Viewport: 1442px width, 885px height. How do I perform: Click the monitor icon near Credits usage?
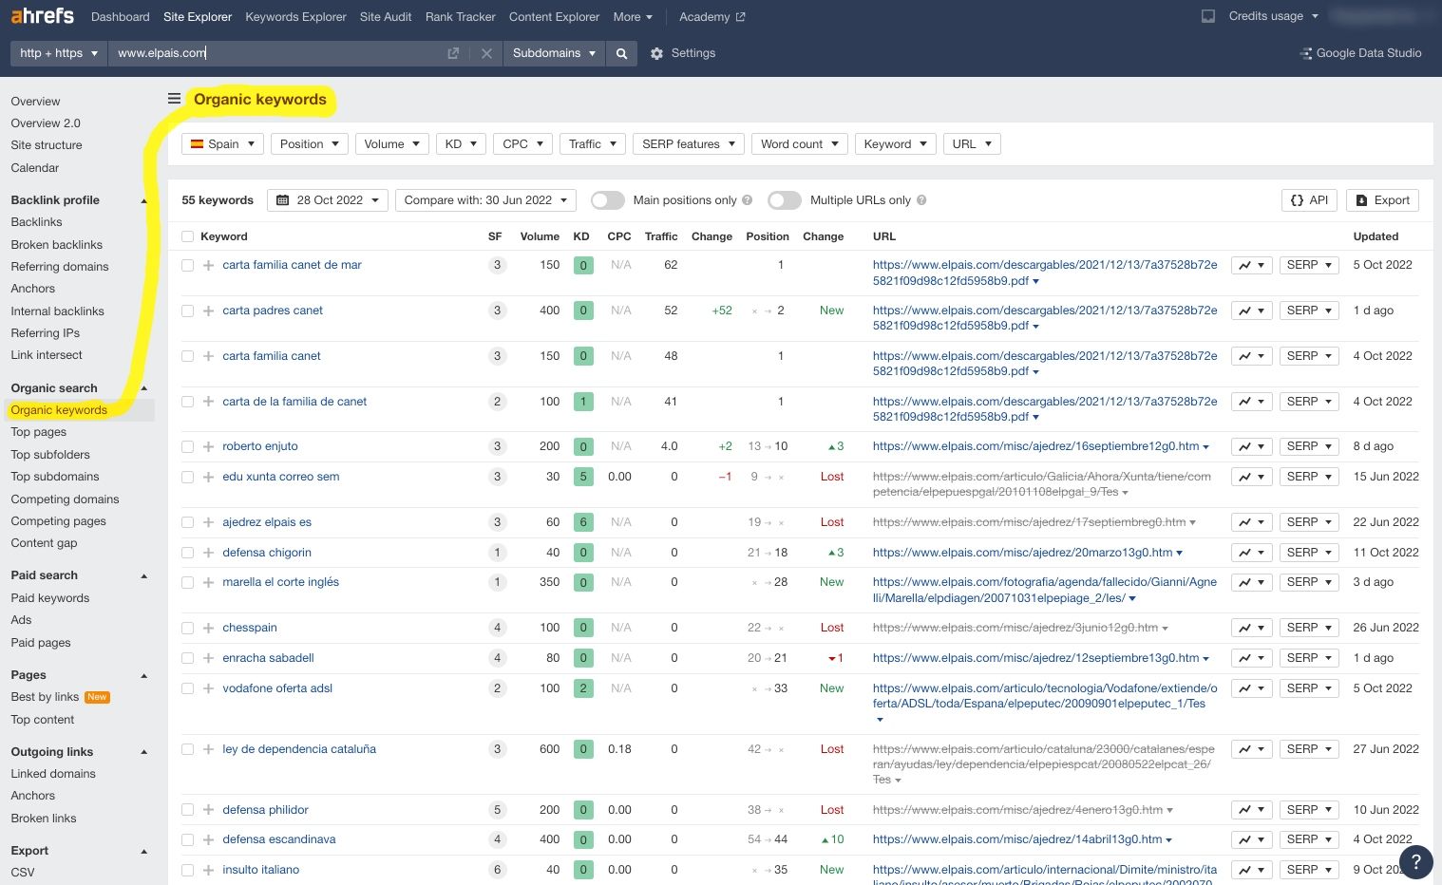(x=1208, y=16)
